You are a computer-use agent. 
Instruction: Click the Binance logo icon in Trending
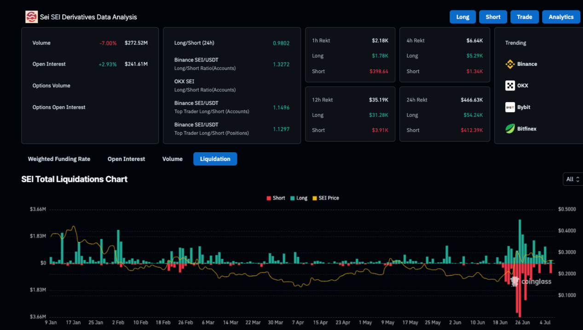click(510, 64)
